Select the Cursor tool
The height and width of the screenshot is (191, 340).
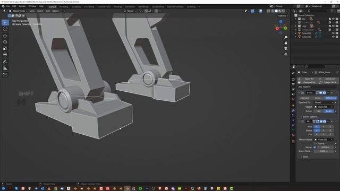point(5,29)
